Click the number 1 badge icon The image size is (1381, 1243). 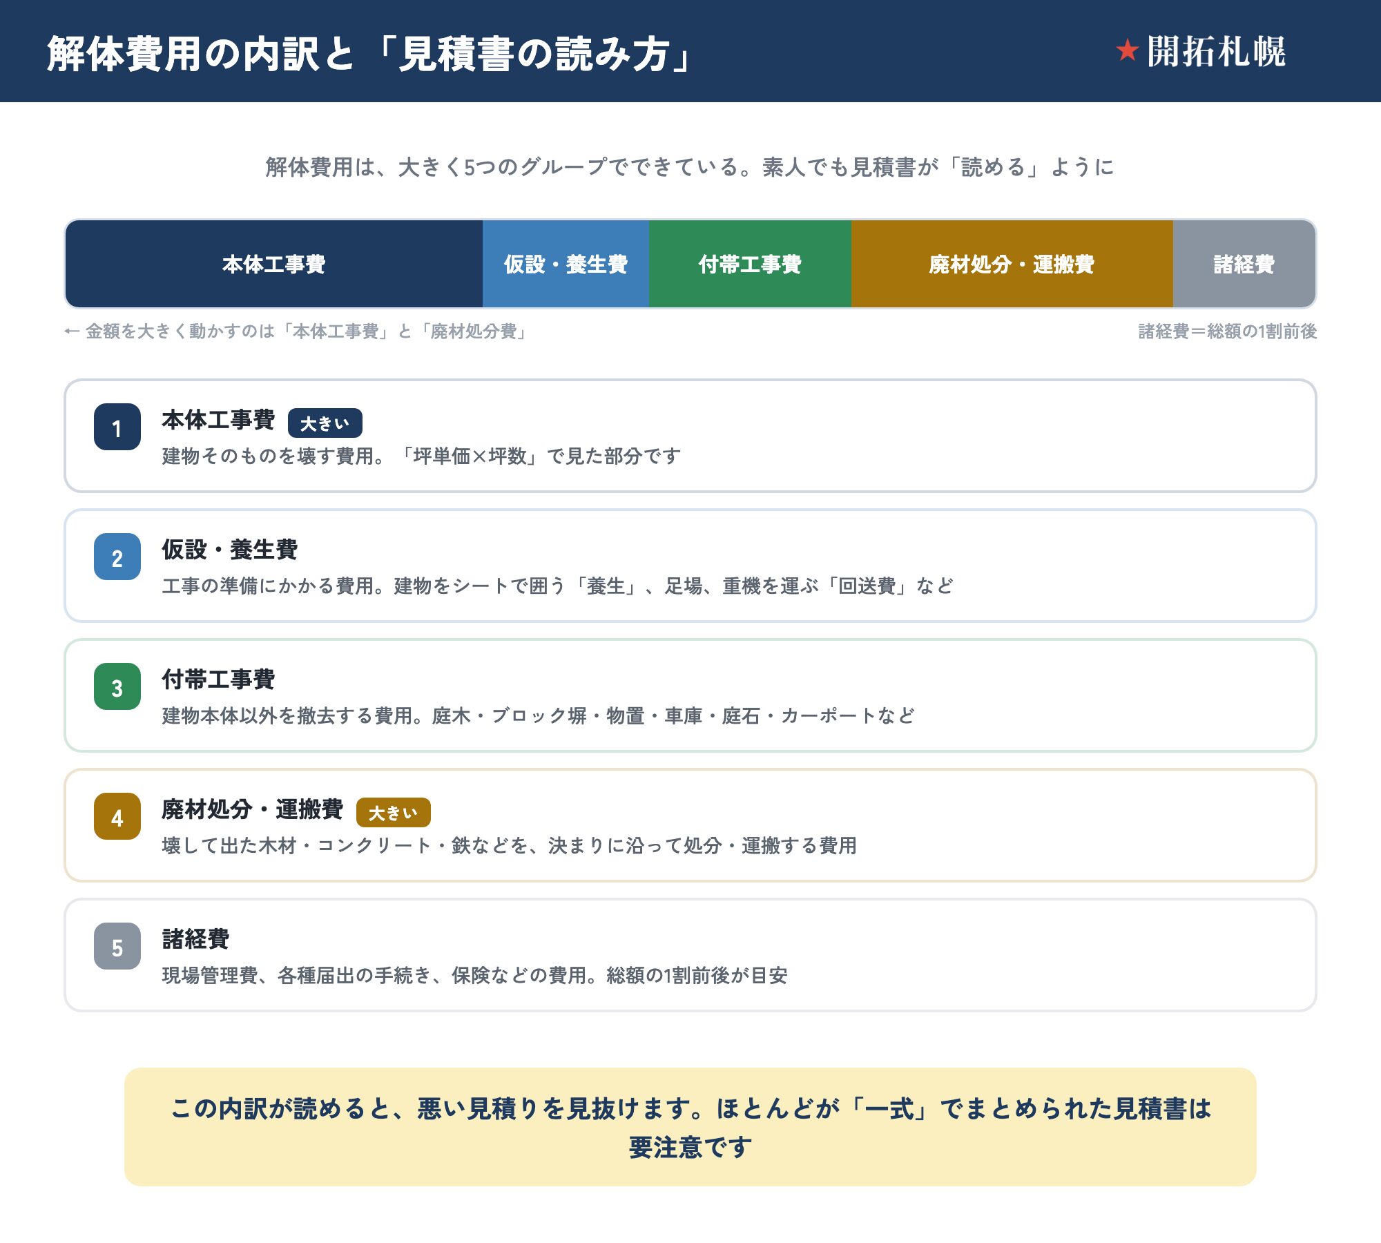click(x=117, y=427)
